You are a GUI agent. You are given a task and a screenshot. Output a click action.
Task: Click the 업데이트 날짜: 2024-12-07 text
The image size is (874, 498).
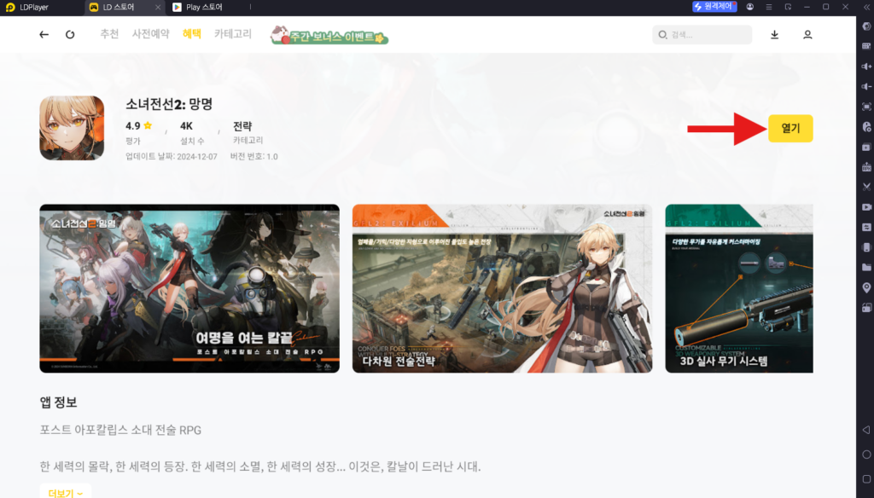coord(171,157)
